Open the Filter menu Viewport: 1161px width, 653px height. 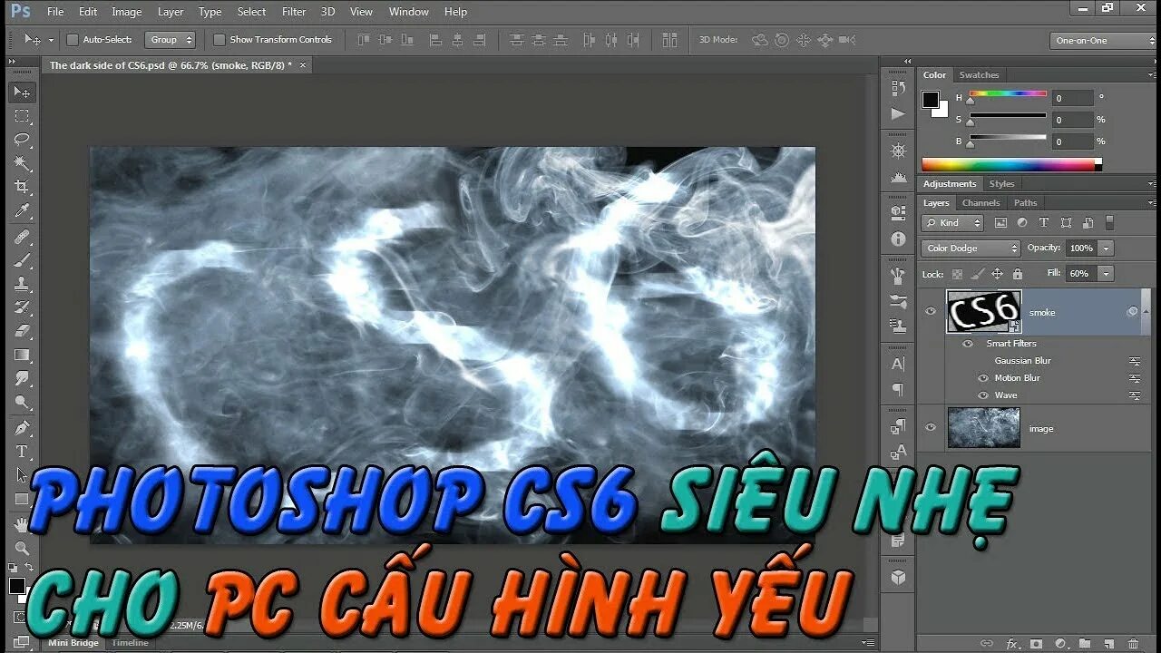click(294, 12)
